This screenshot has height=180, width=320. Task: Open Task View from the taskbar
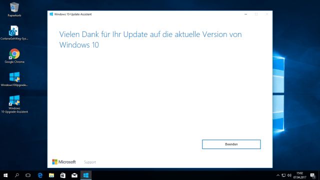click(28, 175)
